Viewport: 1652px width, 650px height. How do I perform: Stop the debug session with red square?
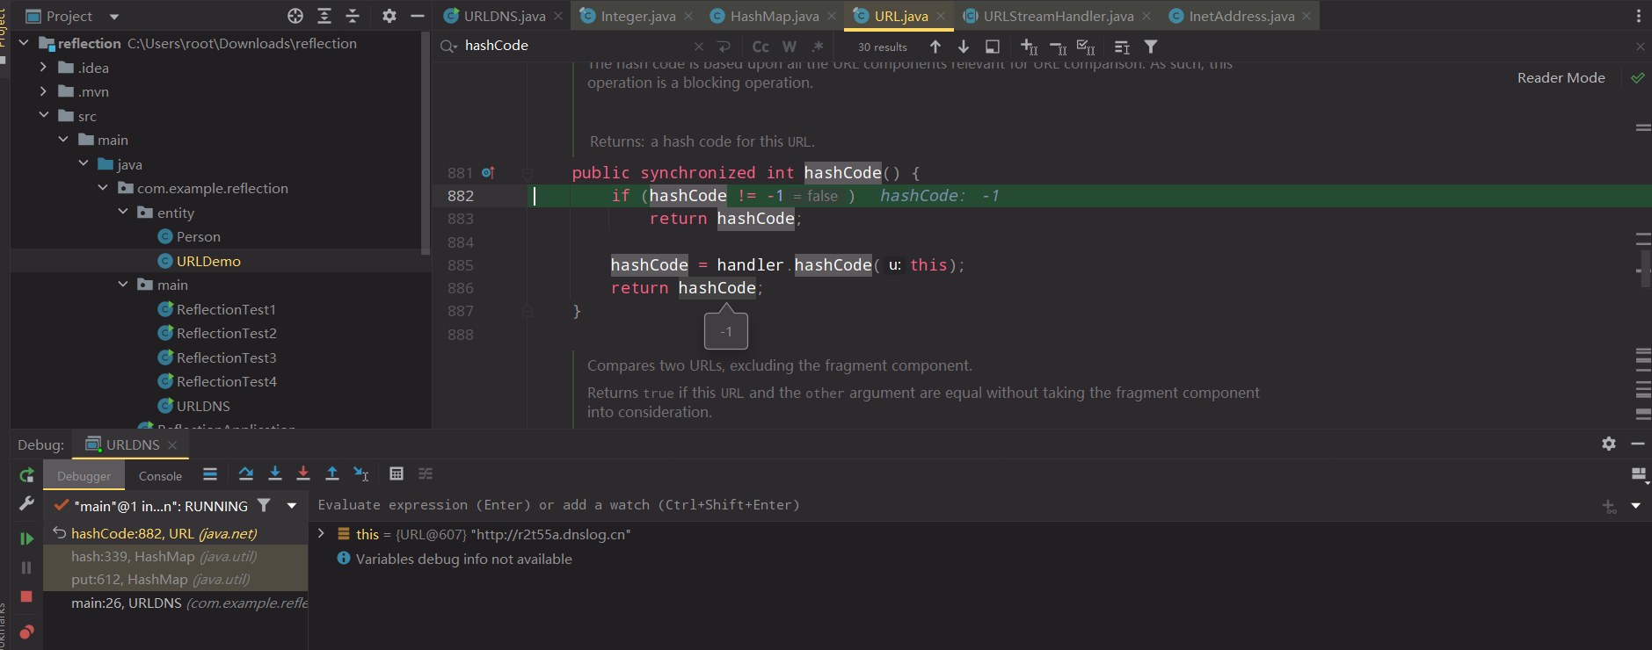[26, 596]
